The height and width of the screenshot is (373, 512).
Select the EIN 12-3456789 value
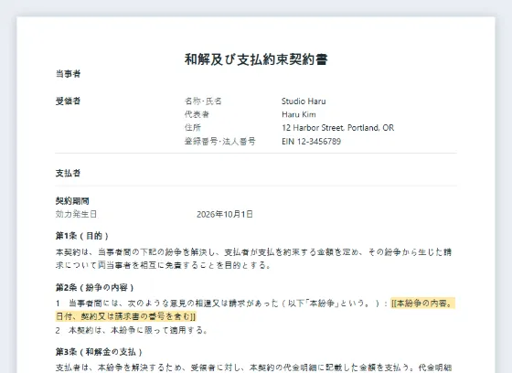(x=311, y=142)
